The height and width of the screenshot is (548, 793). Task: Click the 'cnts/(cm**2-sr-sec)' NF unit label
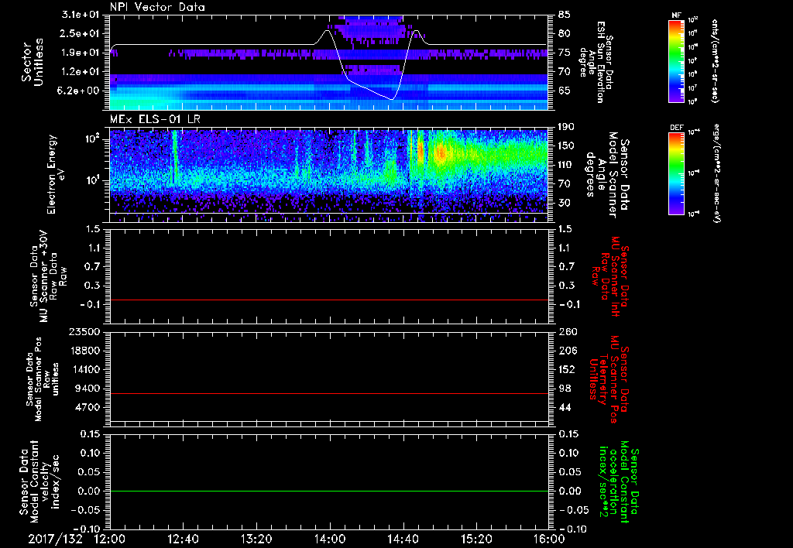[x=715, y=60]
